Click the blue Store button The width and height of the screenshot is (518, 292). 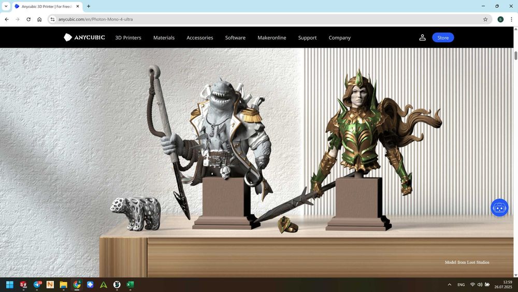coord(443,38)
